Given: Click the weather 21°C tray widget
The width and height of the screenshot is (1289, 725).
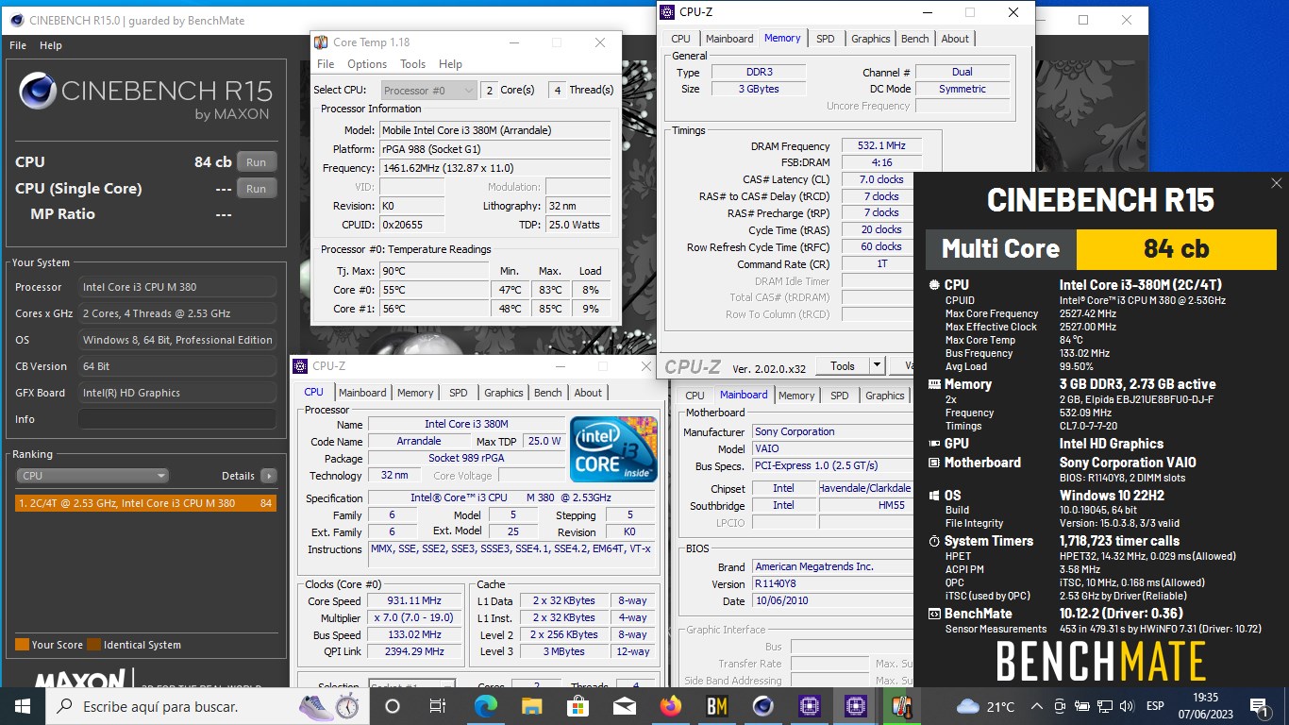Looking at the screenshot, I should point(985,706).
